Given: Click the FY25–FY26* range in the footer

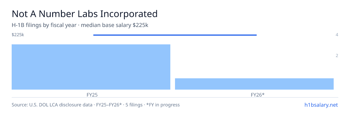Looking at the screenshot, I should [x=108, y=105].
